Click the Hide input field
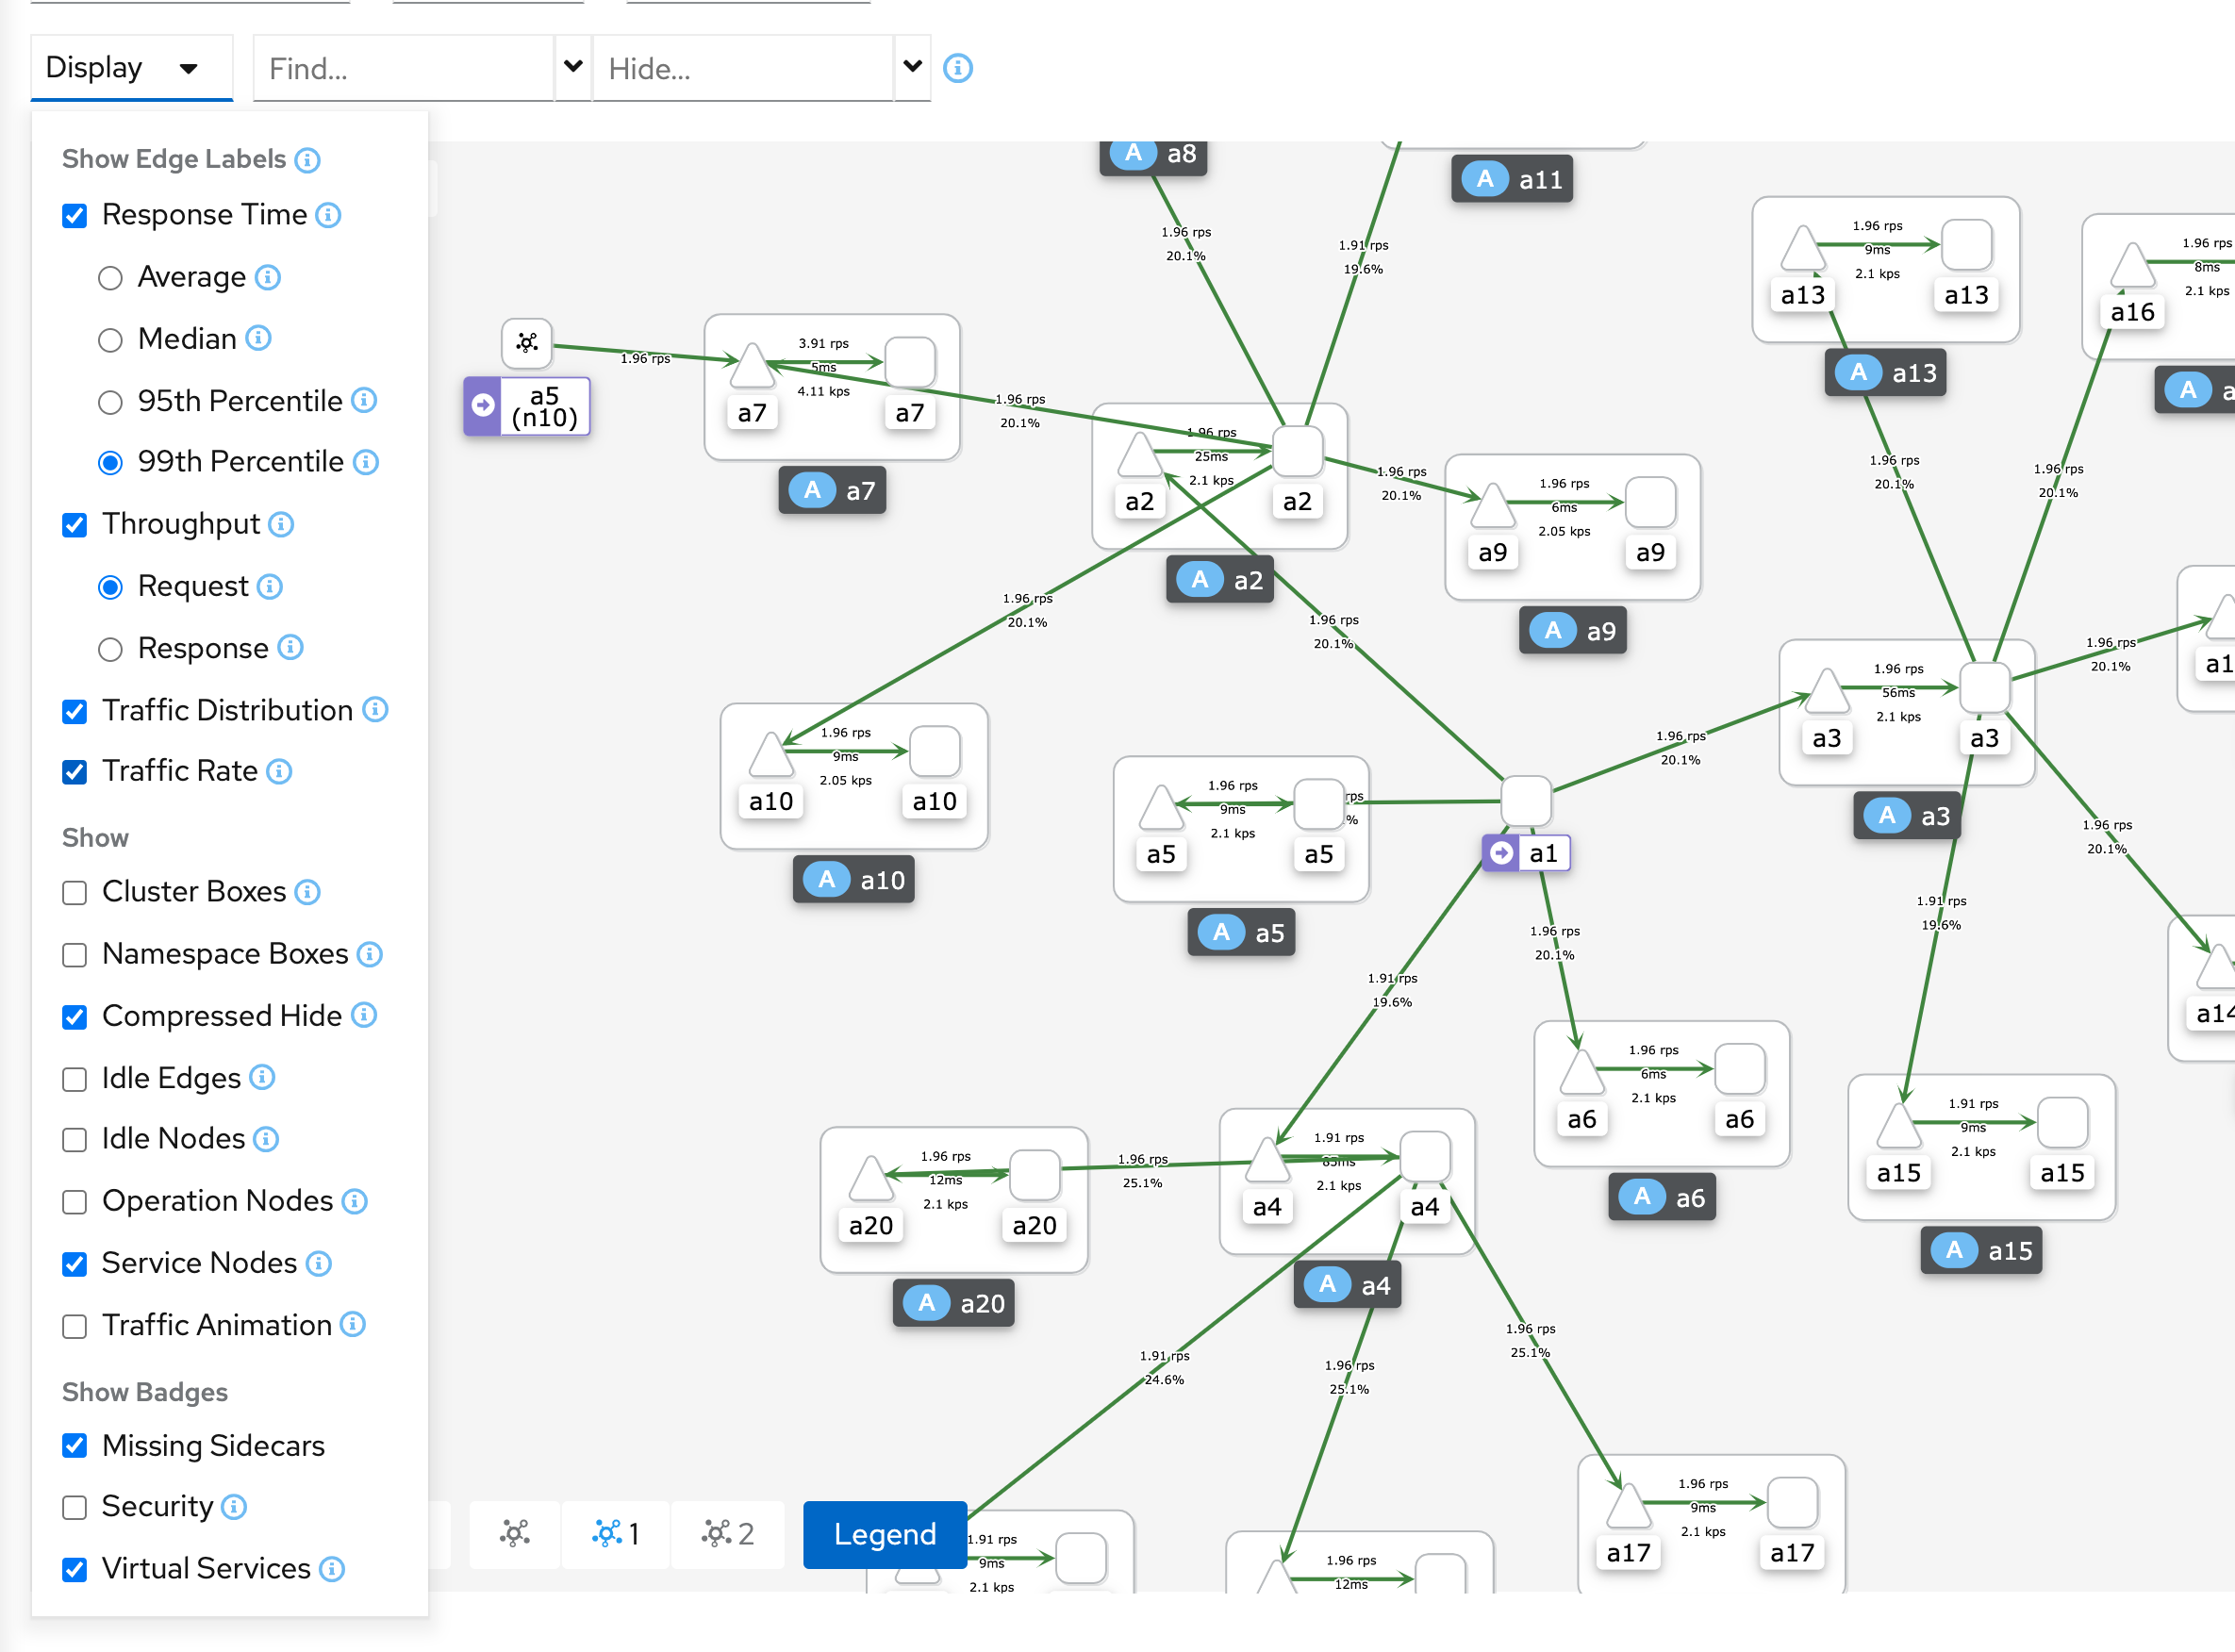 [x=743, y=68]
